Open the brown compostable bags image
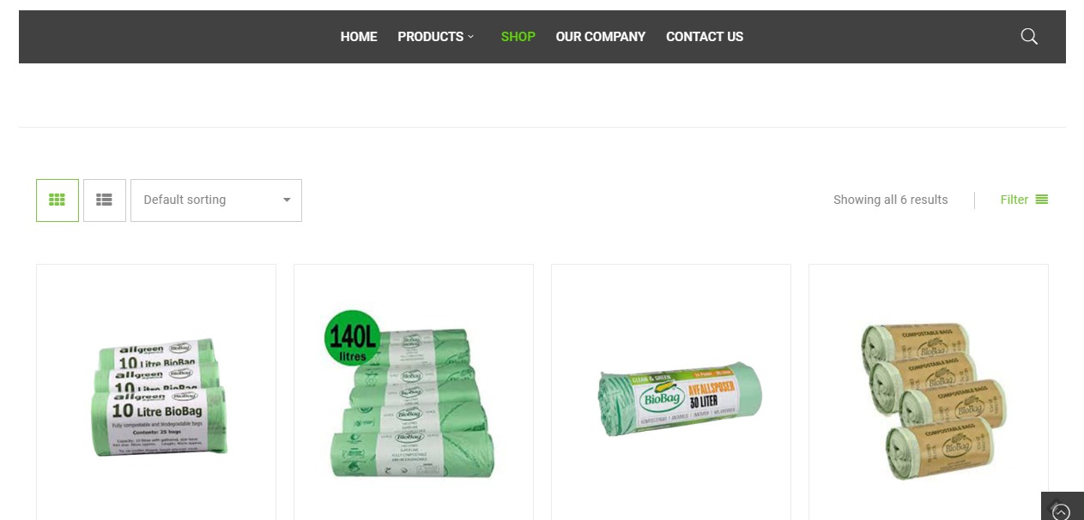The image size is (1084, 520). (933, 400)
